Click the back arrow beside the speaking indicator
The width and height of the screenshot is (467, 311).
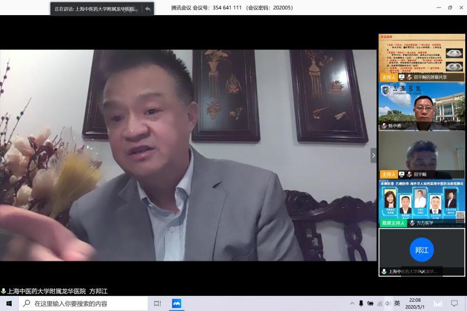(x=148, y=9)
